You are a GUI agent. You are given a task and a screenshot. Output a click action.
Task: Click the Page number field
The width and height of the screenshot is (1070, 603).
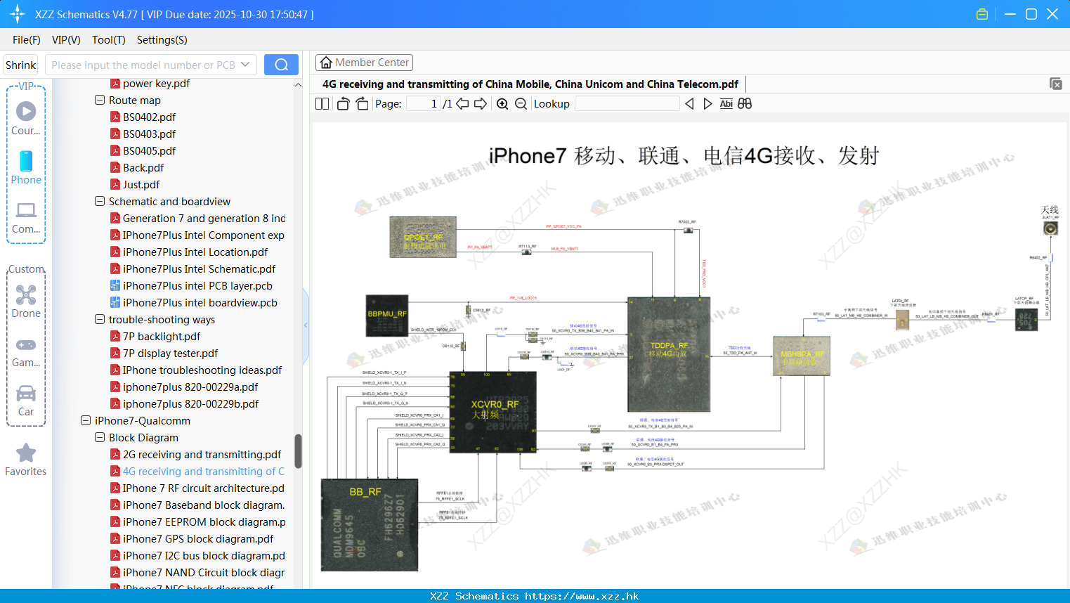424,103
